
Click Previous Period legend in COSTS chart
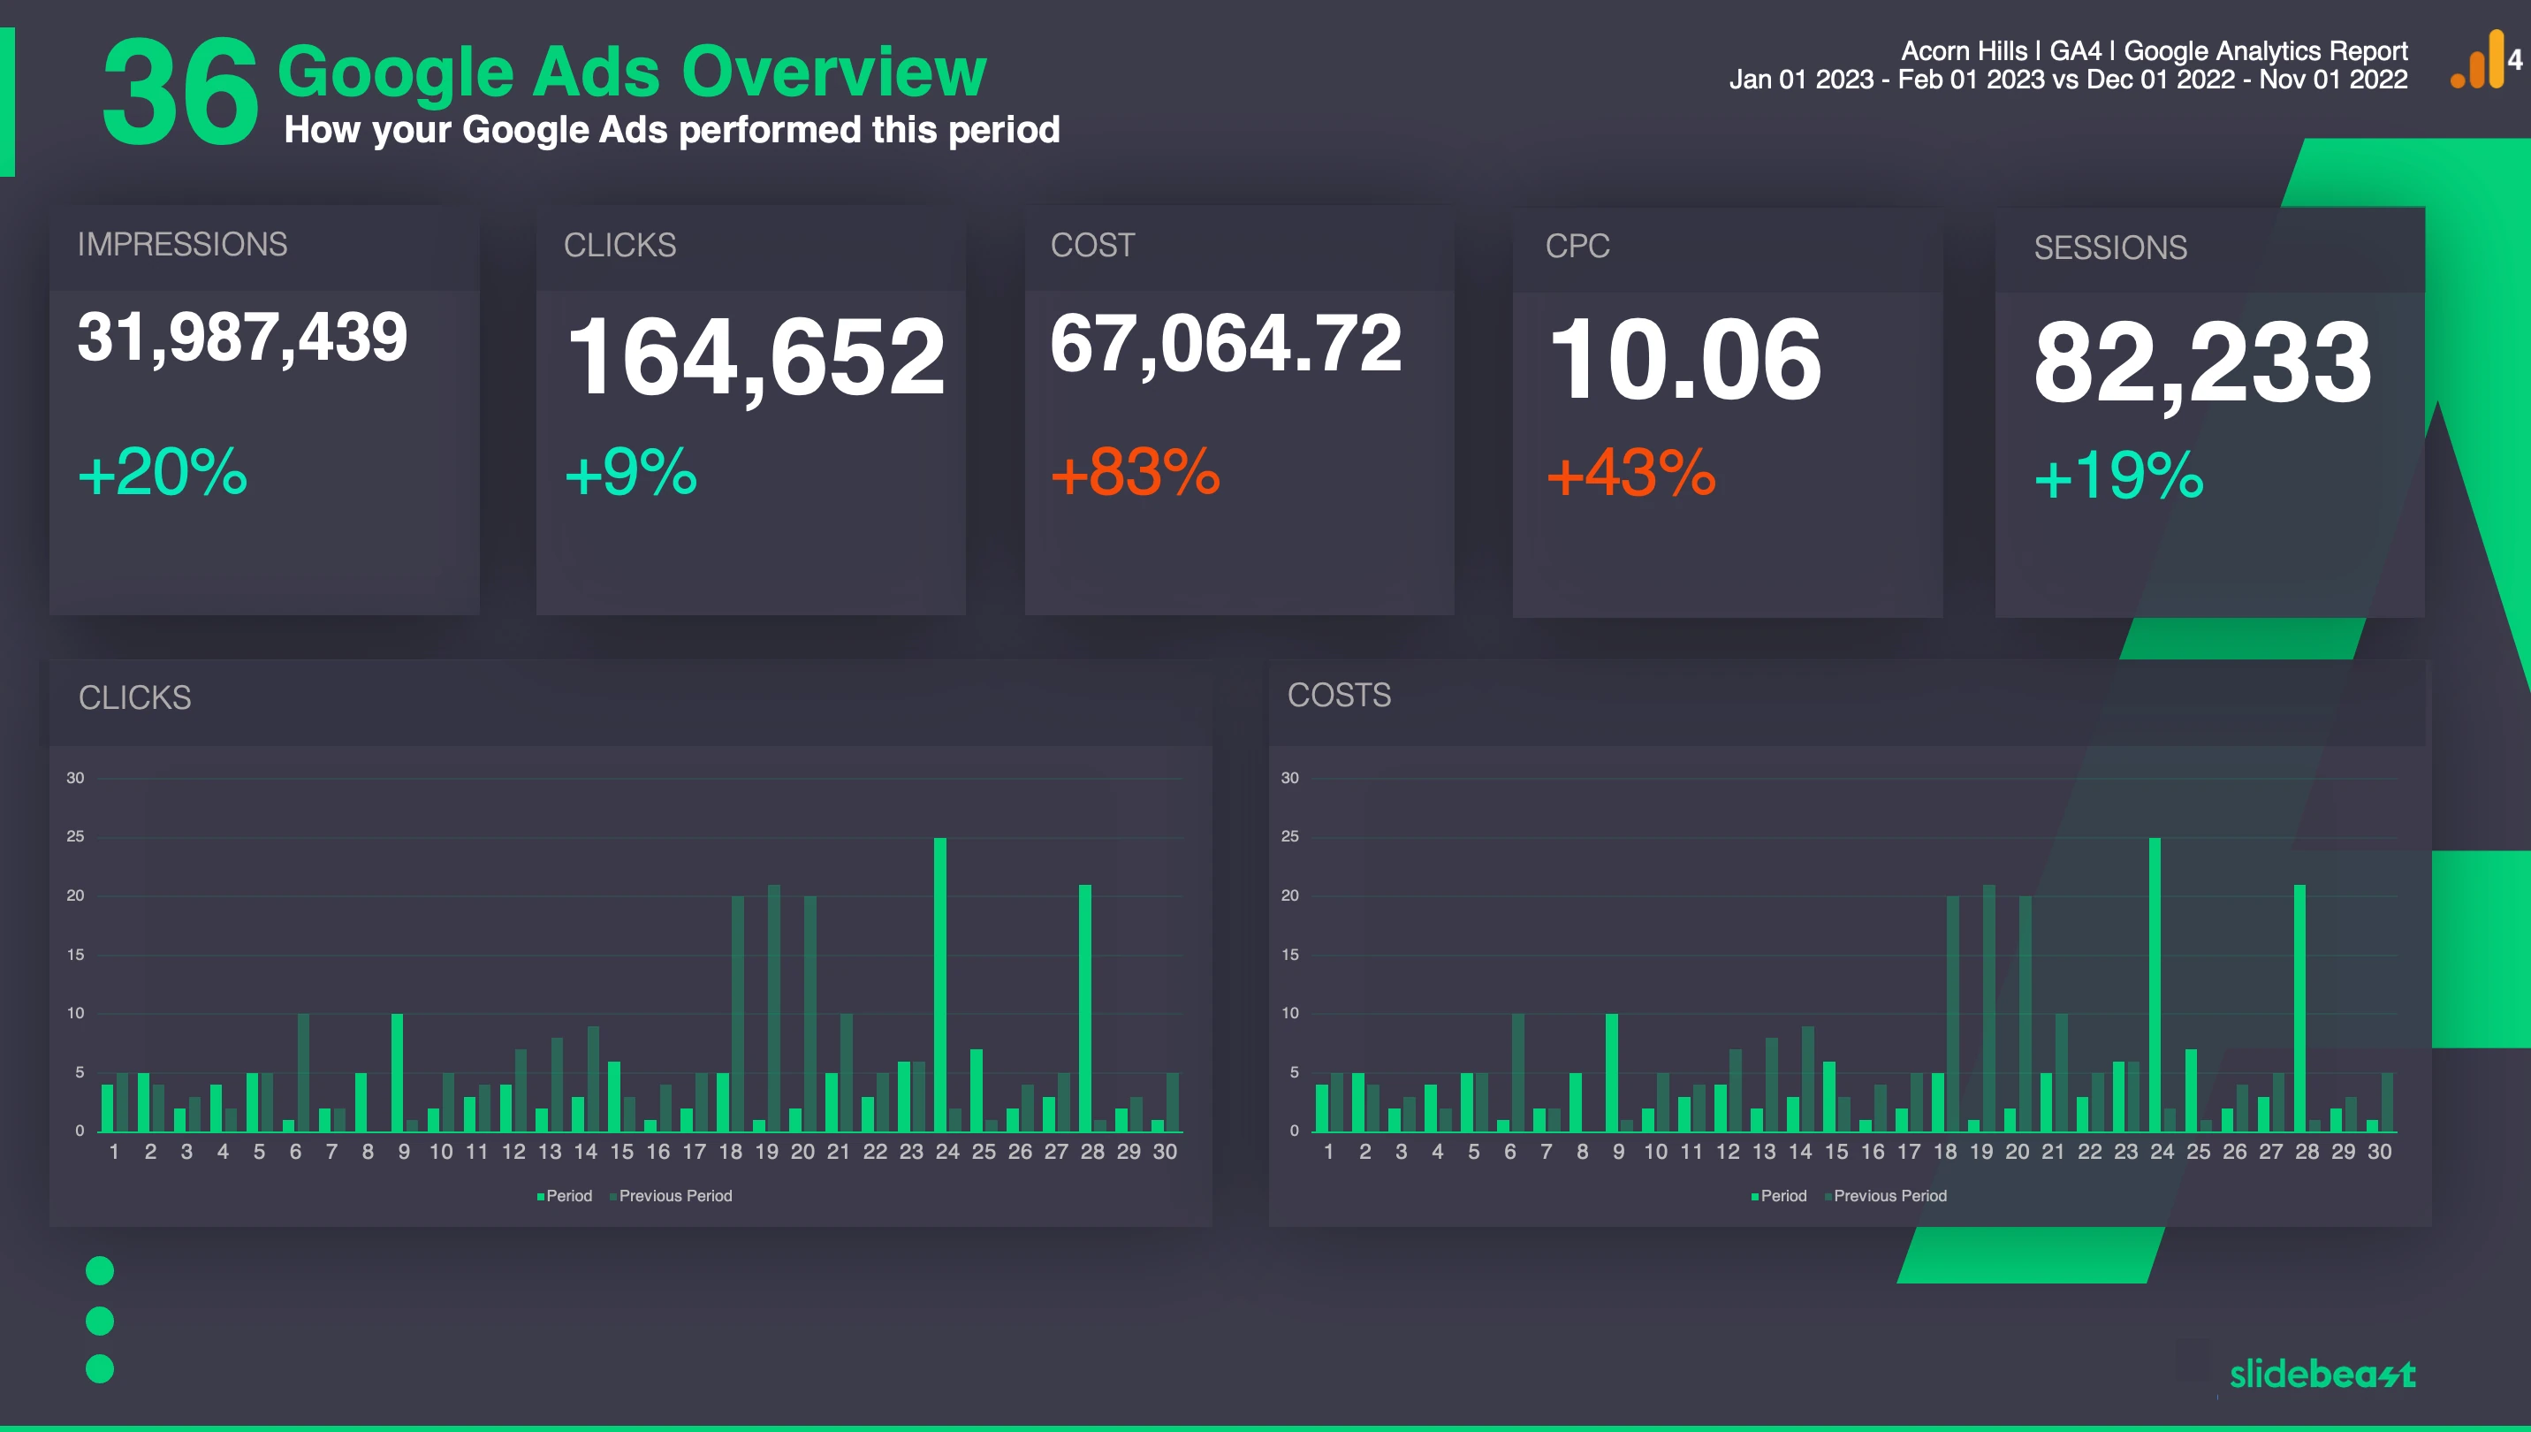coord(1885,1196)
